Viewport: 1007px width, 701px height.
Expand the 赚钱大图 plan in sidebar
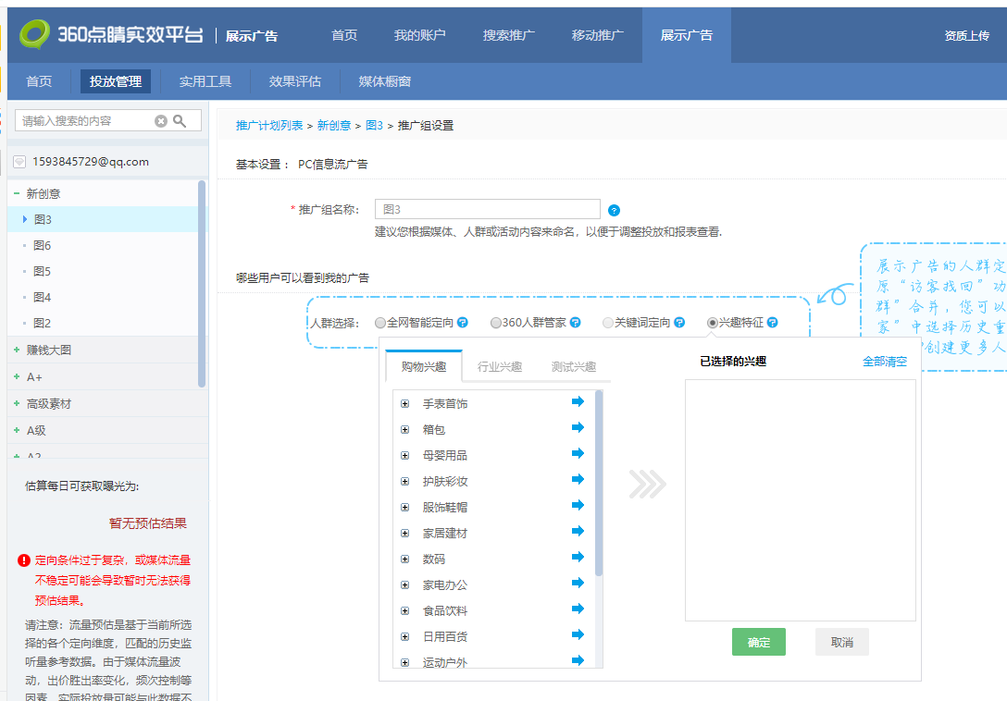(x=17, y=350)
